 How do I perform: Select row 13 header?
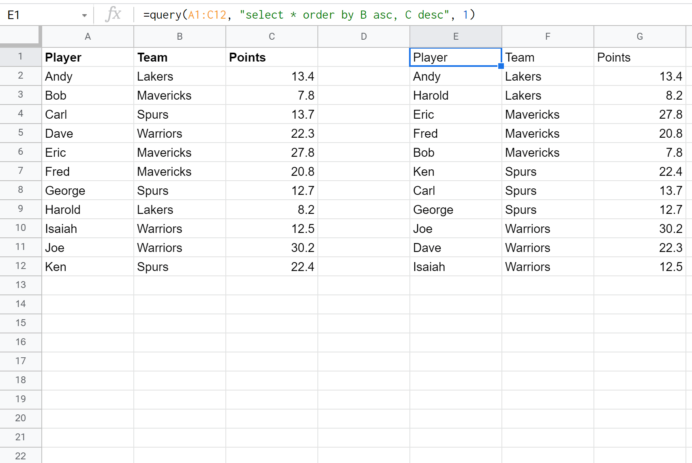(20, 285)
